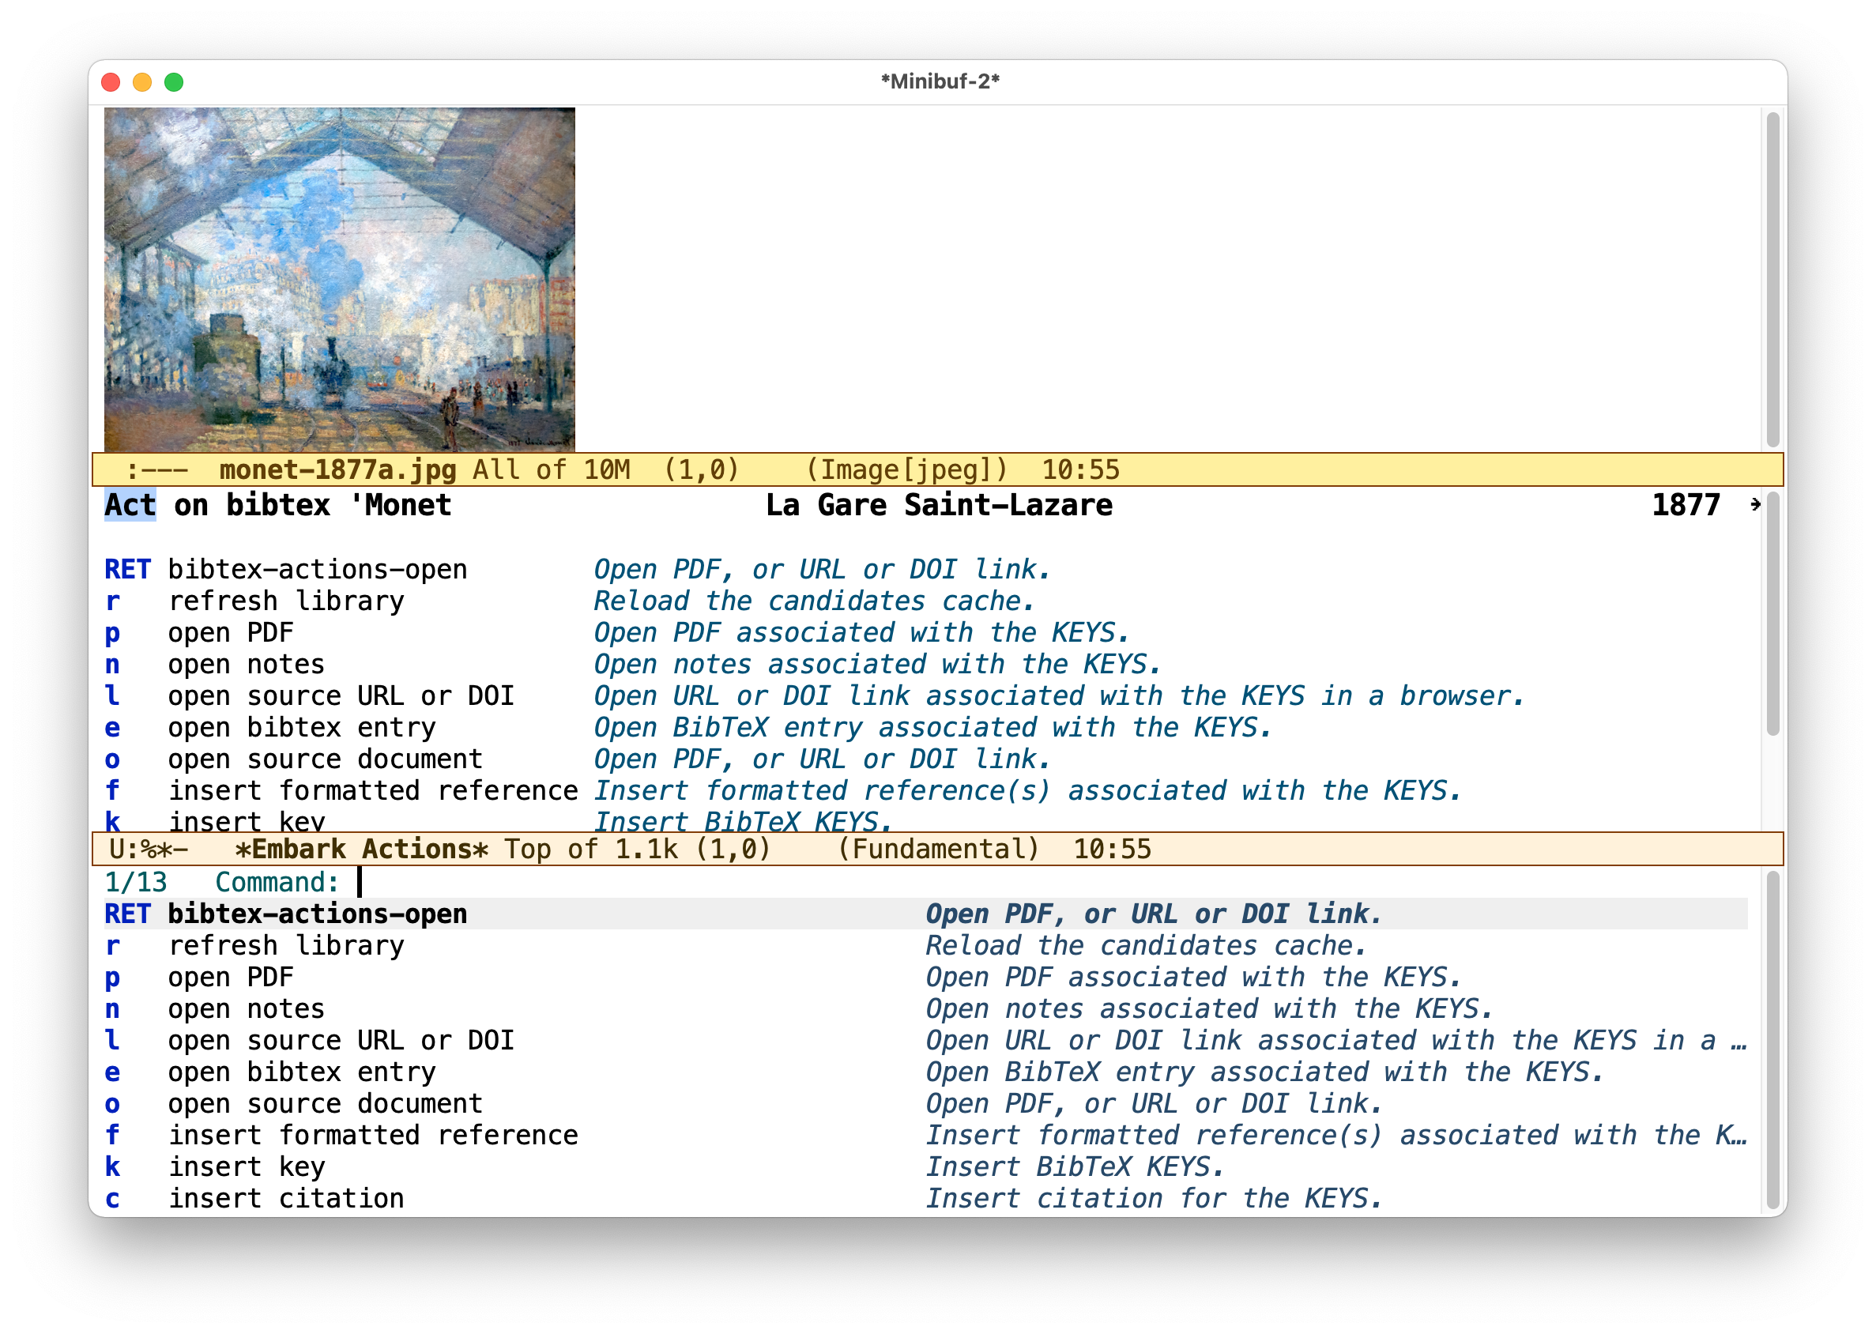Select the 'refresh library' action bound to r
This screenshot has width=1876, height=1334.
pyautogui.click(x=286, y=944)
